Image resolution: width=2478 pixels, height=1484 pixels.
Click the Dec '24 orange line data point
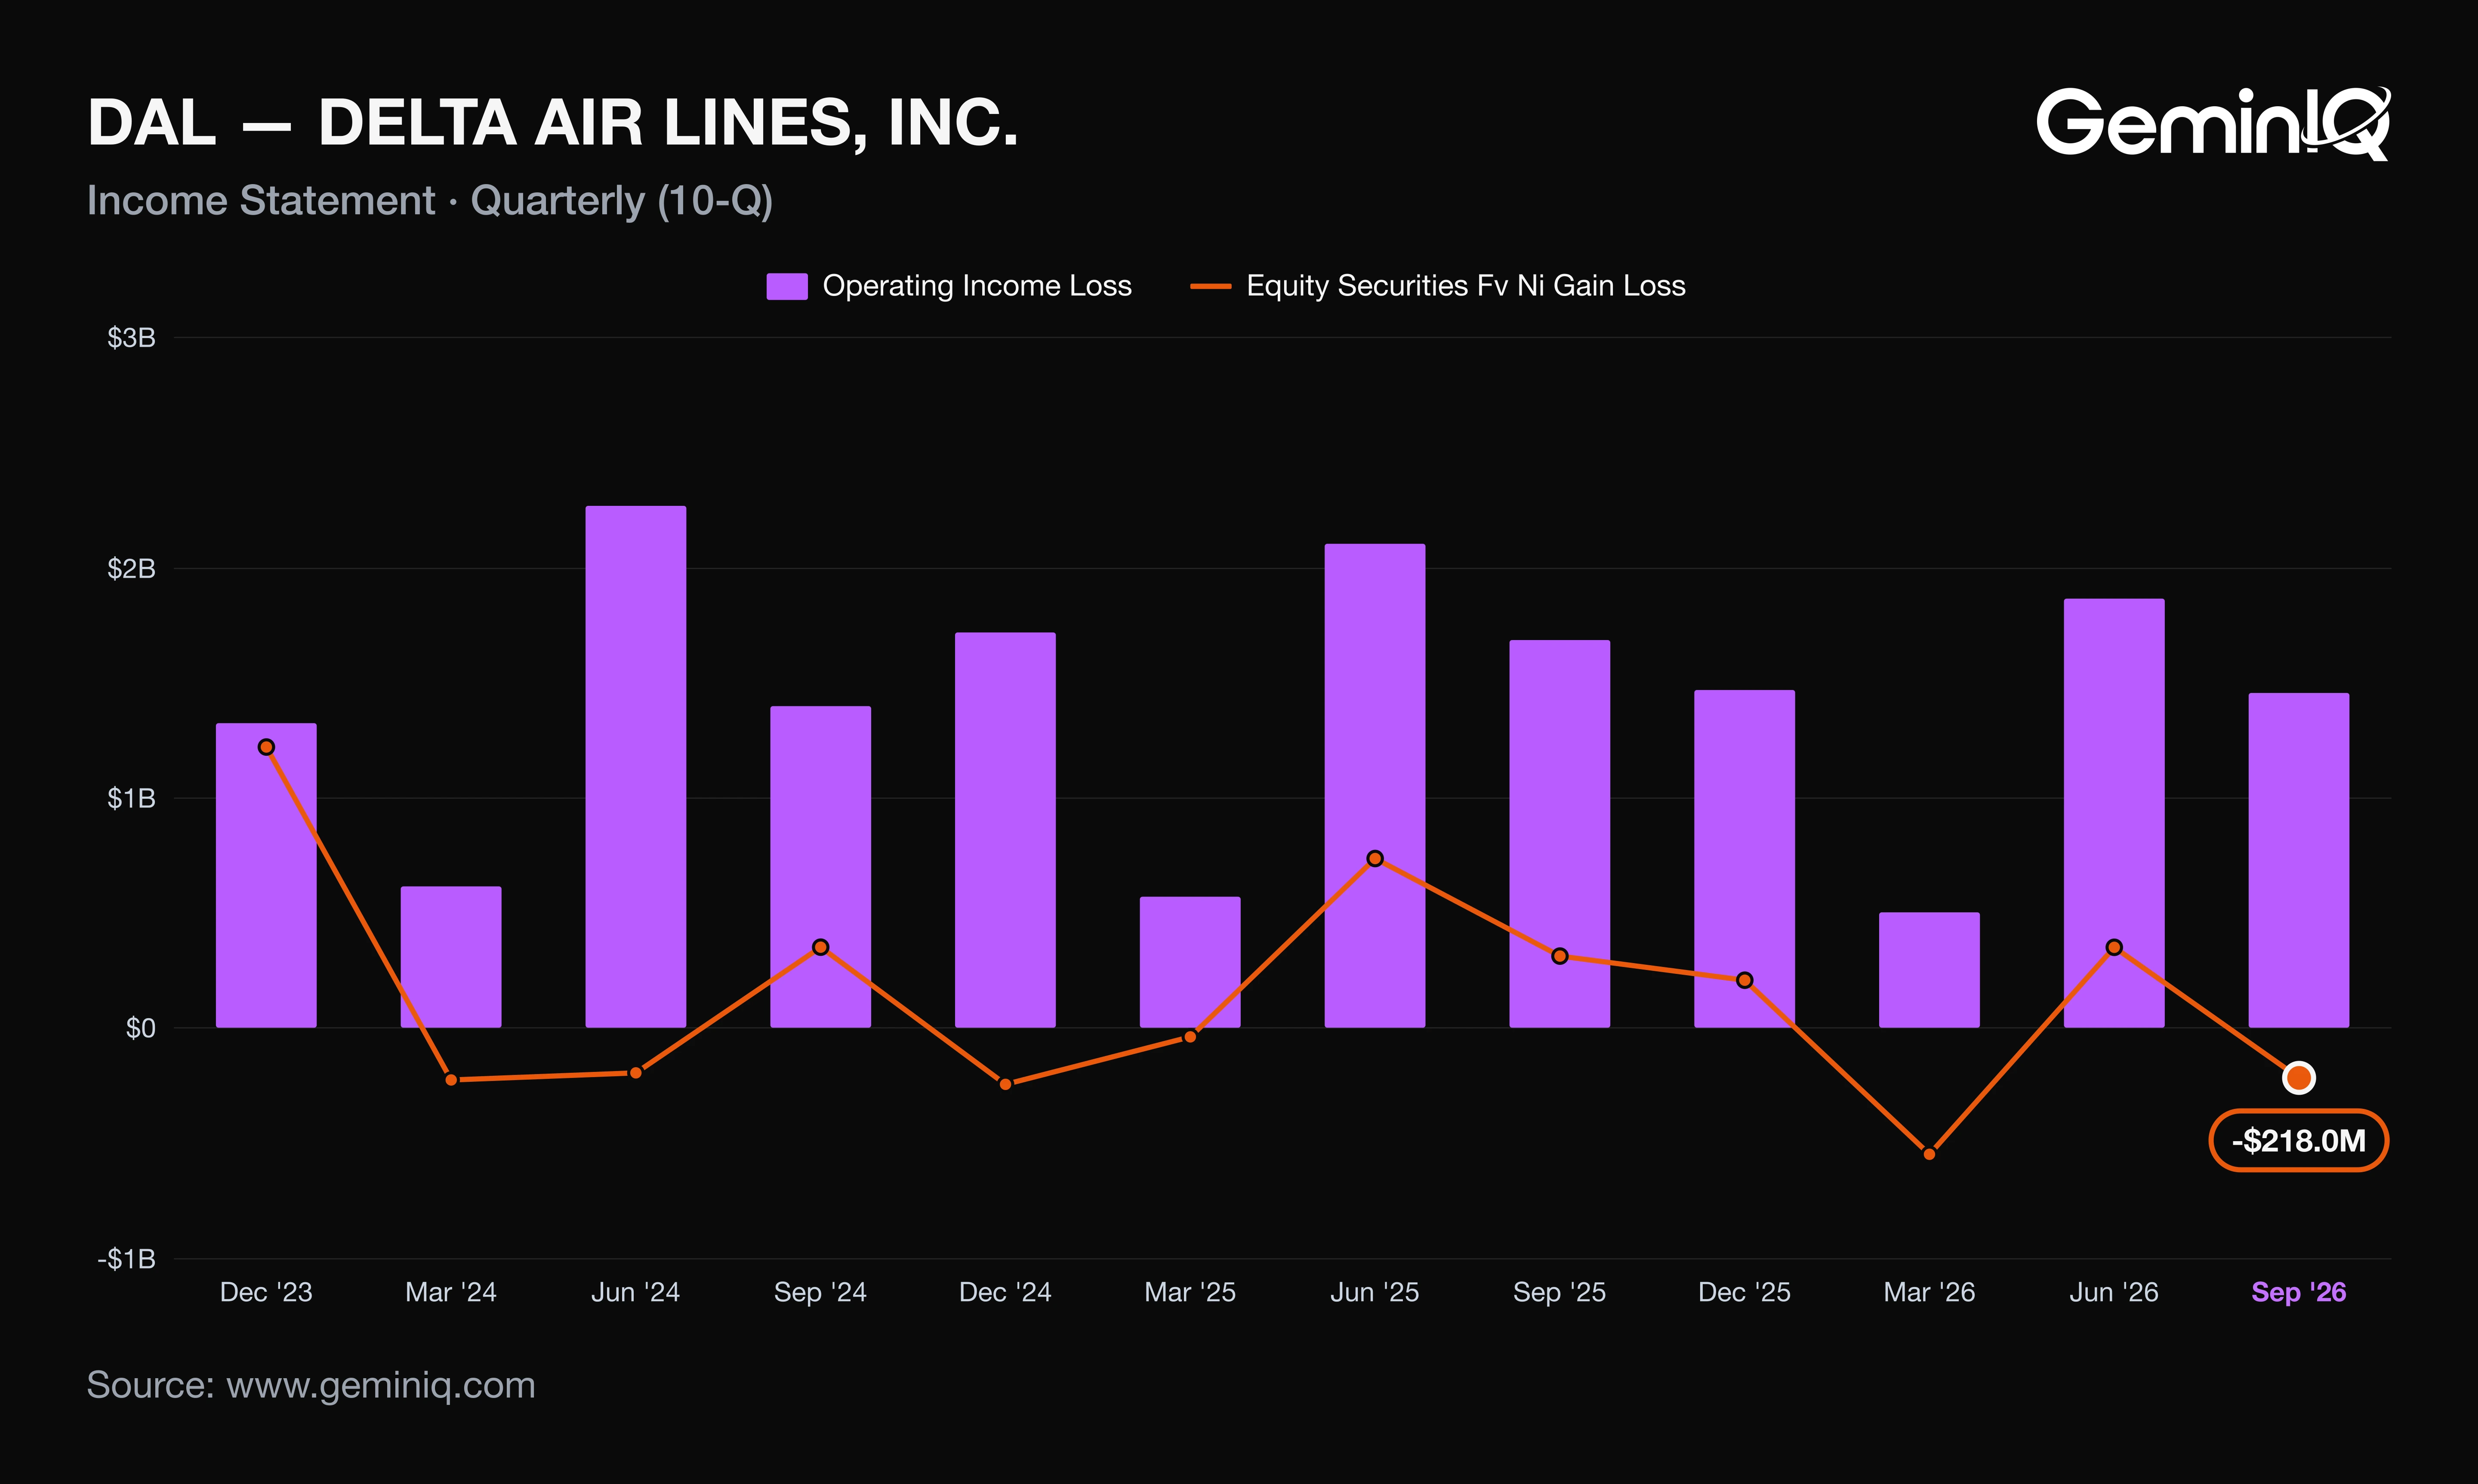pyautogui.click(x=1005, y=1084)
